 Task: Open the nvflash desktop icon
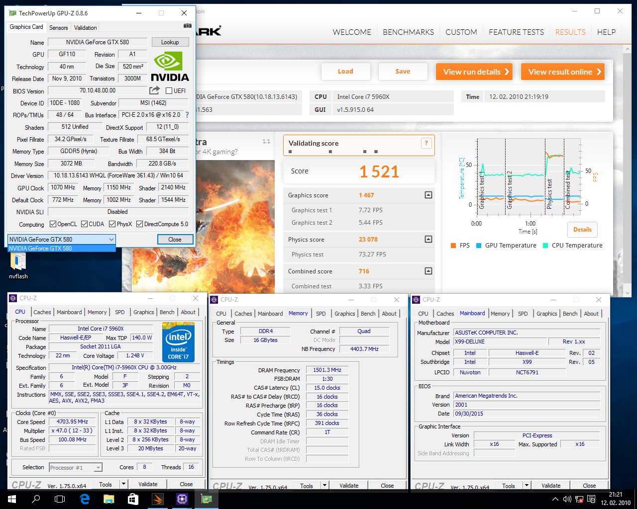click(x=18, y=266)
